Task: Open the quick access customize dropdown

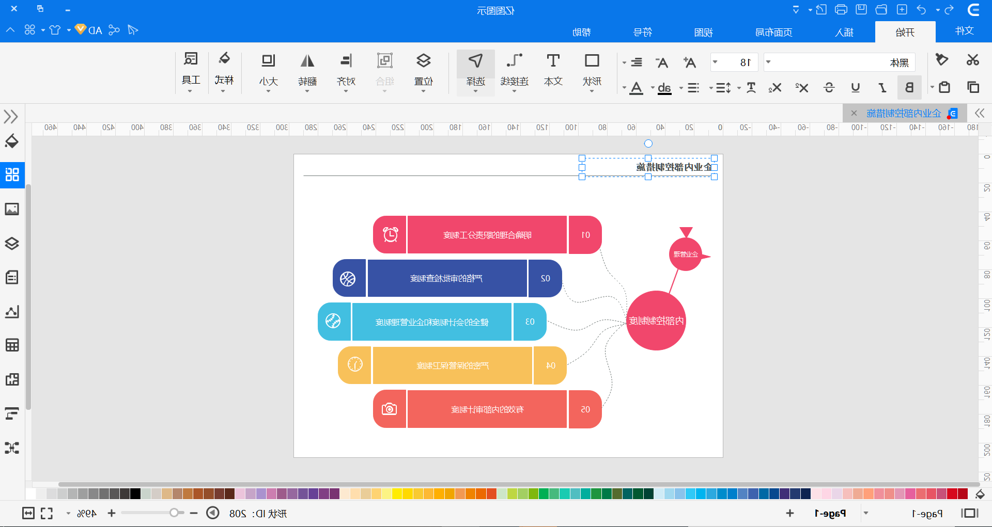Action: 796,9
